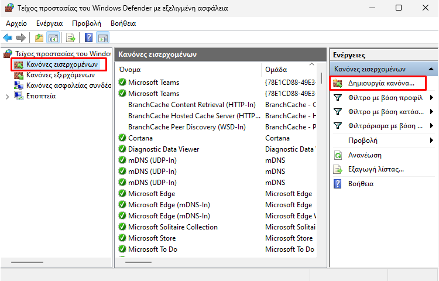Screen dimensions: 439x281
Task: Click Δημιουργία κανόνα... action
Action: [x=381, y=83]
